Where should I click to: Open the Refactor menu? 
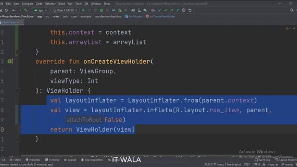tap(51, 4)
